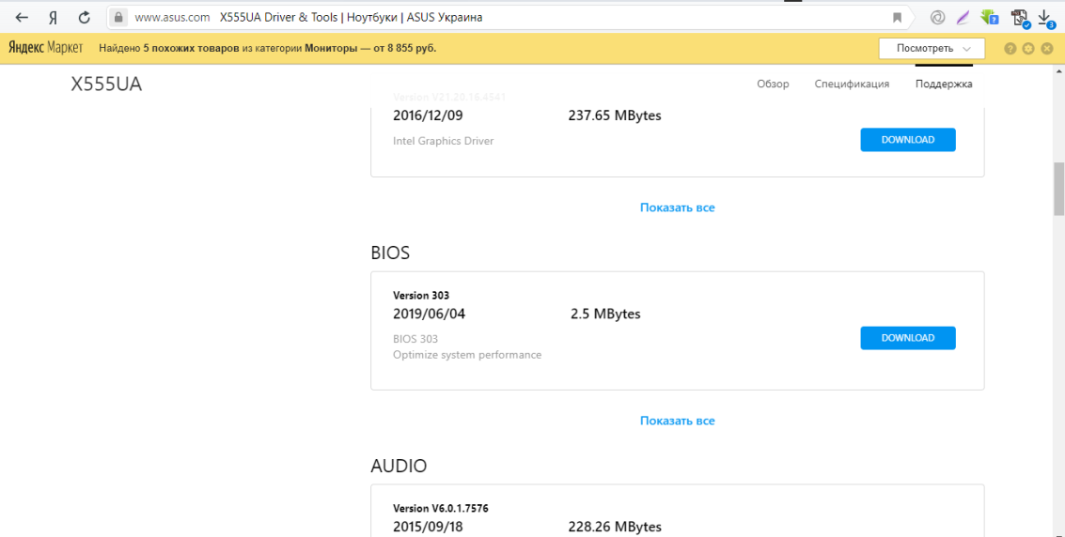The image size is (1065, 537).
Task: Open the gray spiral extension icon
Action: pyautogui.click(x=937, y=18)
